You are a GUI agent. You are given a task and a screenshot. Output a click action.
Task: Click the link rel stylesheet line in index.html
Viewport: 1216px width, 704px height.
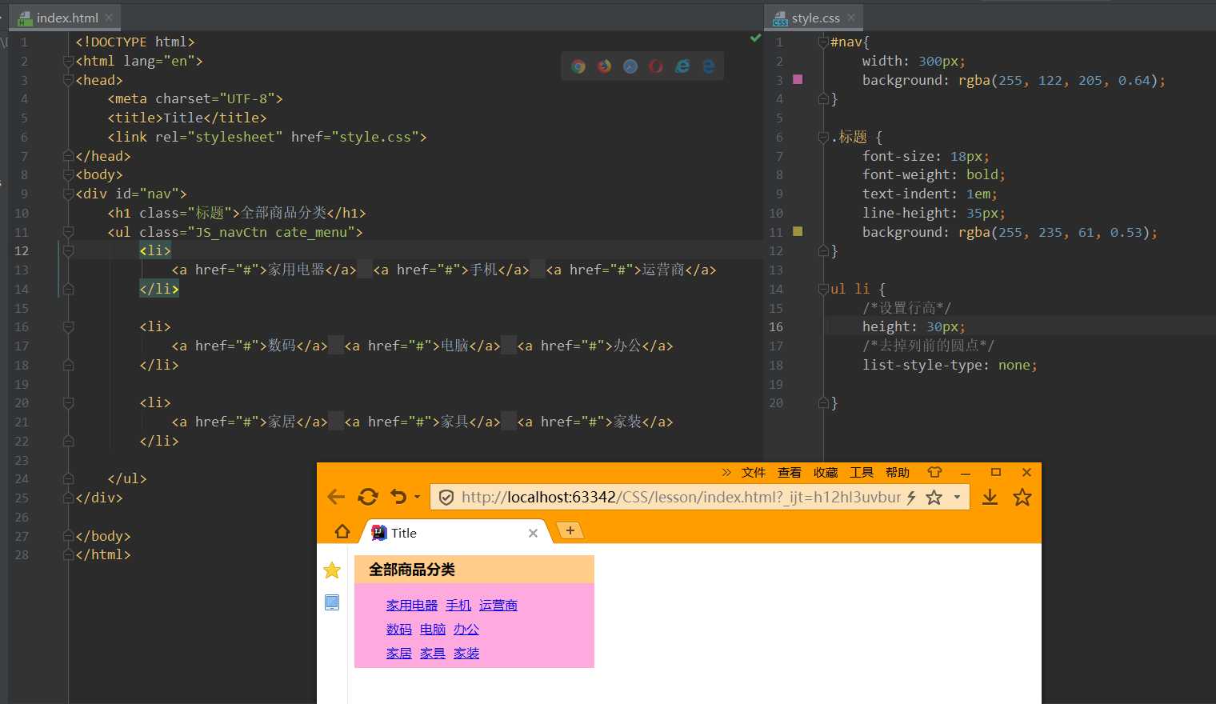[267, 137]
